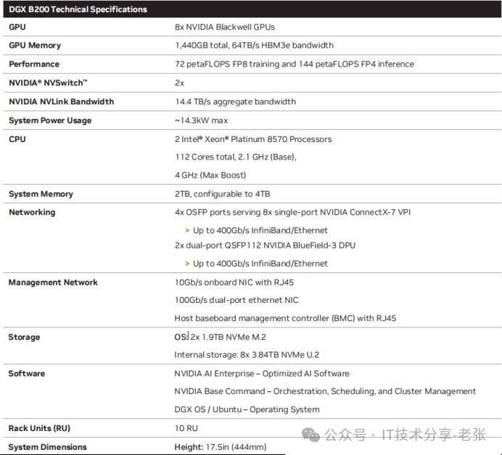Select the Rack Units (RU) label
This screenshot has height=455, width=502.
tap(39, 428)
